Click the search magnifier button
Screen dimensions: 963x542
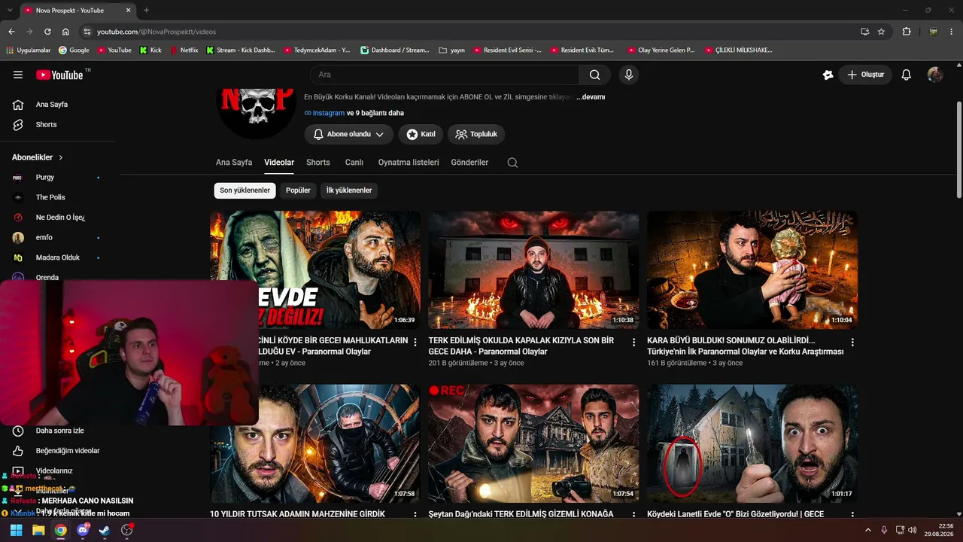click(x=594, y=75)
